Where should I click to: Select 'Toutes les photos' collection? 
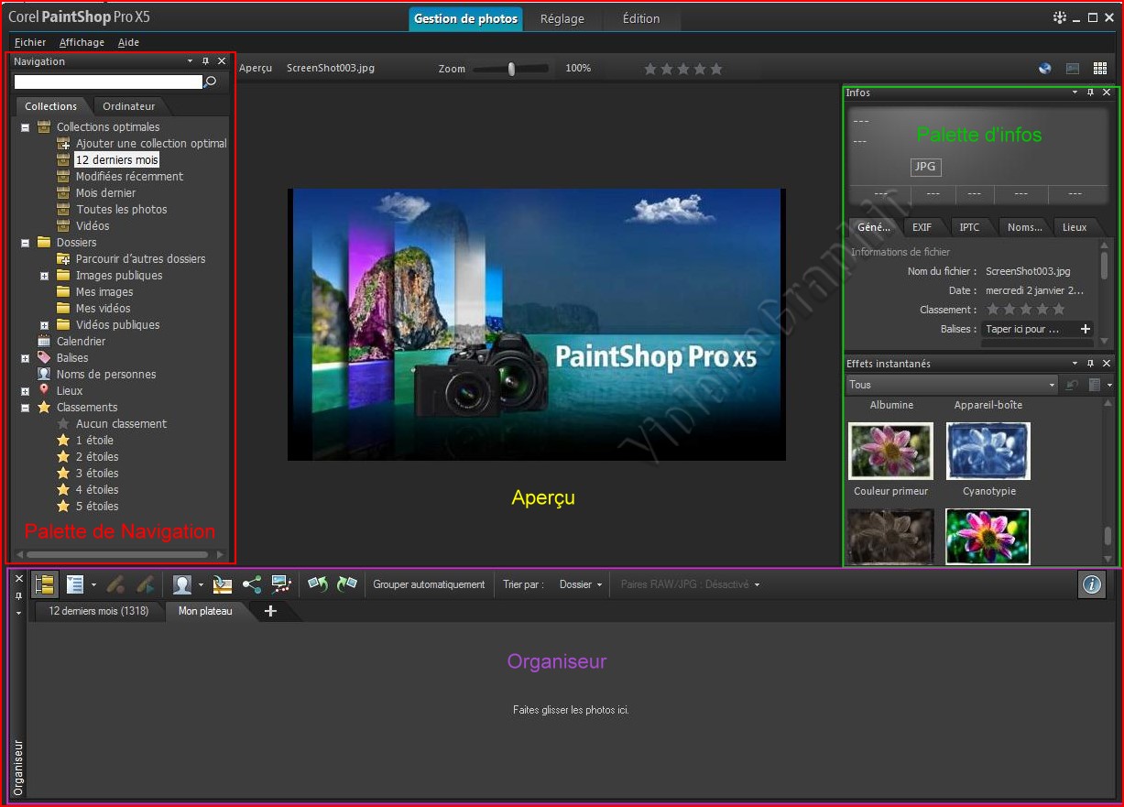click(x=121, y=210)
